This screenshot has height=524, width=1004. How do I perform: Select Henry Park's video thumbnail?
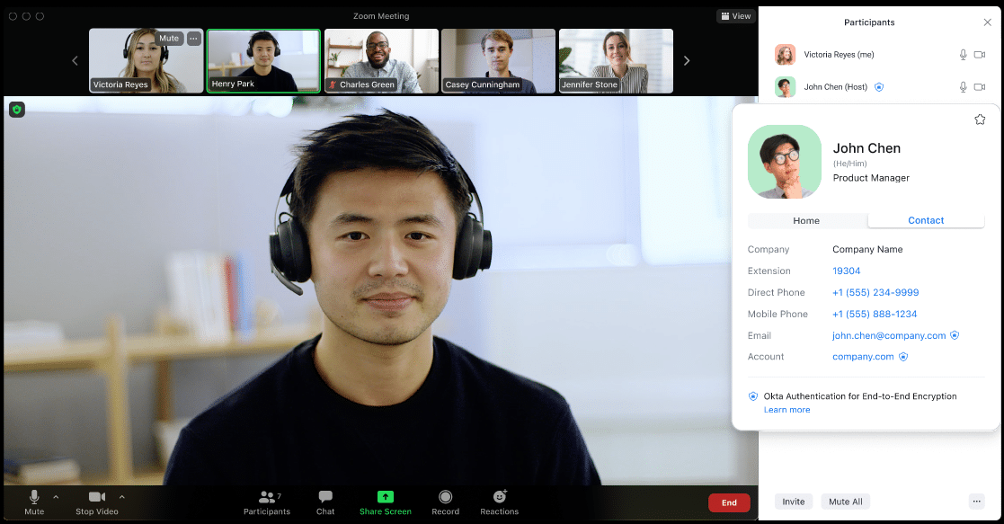coord(263,60)
